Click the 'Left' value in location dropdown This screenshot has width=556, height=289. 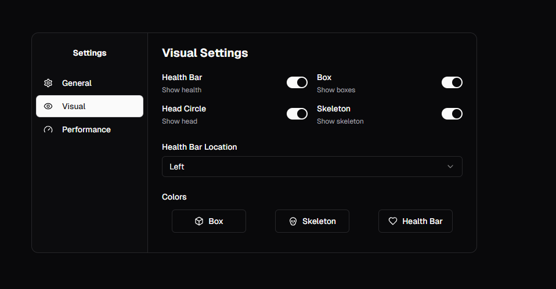coord(176,167)
